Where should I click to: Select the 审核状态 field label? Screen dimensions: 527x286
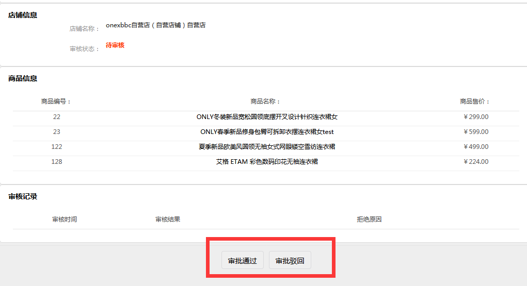tap(84, 49)
